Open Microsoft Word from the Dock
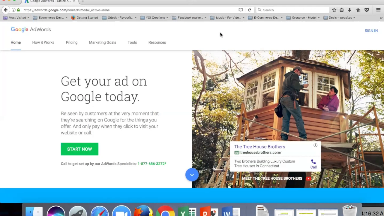This screenshot has width=384, height=216. (231, 211)
